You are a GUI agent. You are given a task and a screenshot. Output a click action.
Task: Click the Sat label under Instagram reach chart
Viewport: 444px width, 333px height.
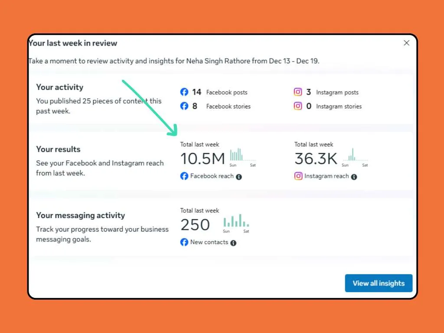coord(365,165)
